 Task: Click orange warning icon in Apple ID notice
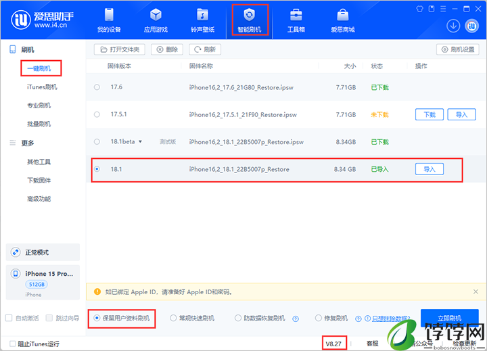[97, 291]
